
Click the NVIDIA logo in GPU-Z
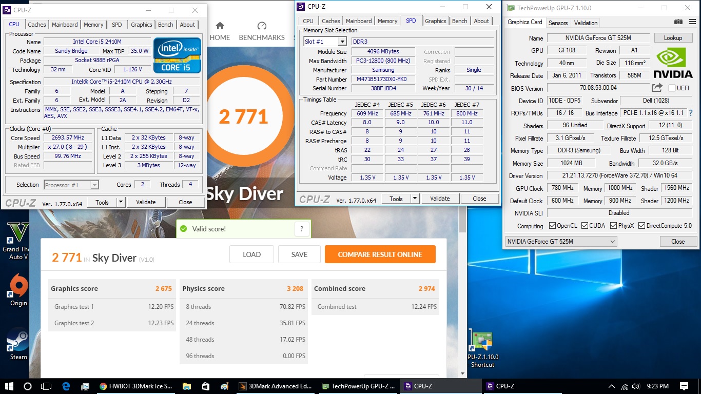674,63
